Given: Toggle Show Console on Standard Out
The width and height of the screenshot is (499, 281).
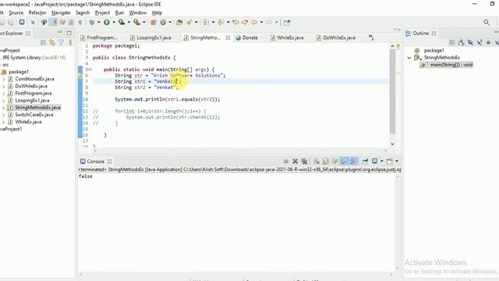Looking at the screenshot, I should point(344,162).
